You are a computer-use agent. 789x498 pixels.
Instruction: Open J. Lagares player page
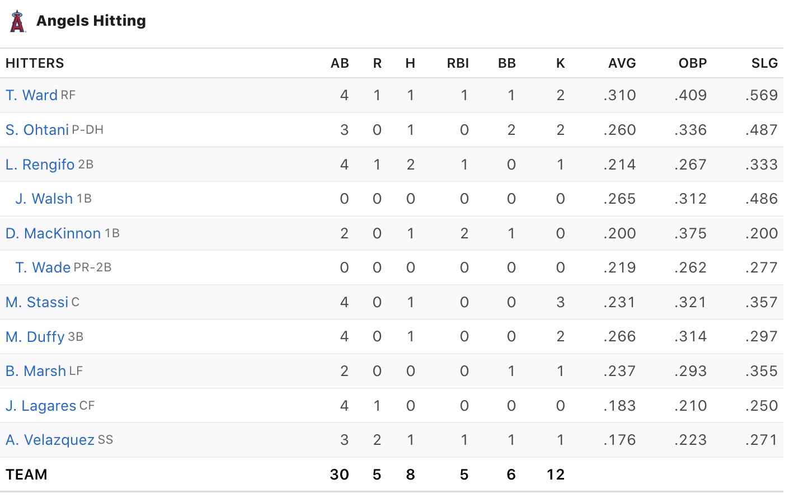(x=41, y=406)
